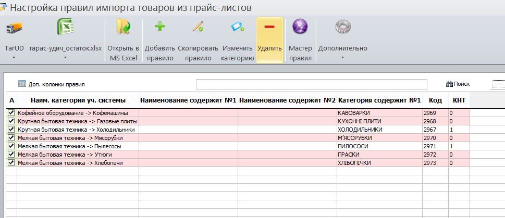
Task: Expand the Дополнительно dropdown arrow
Action: coord(343,58)
